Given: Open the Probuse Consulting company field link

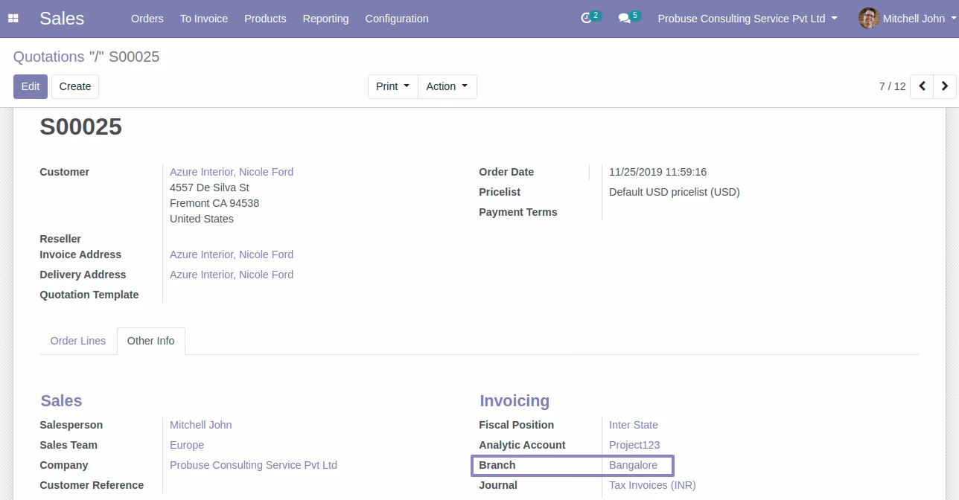Looking at the screenshot, I should 253,465.
